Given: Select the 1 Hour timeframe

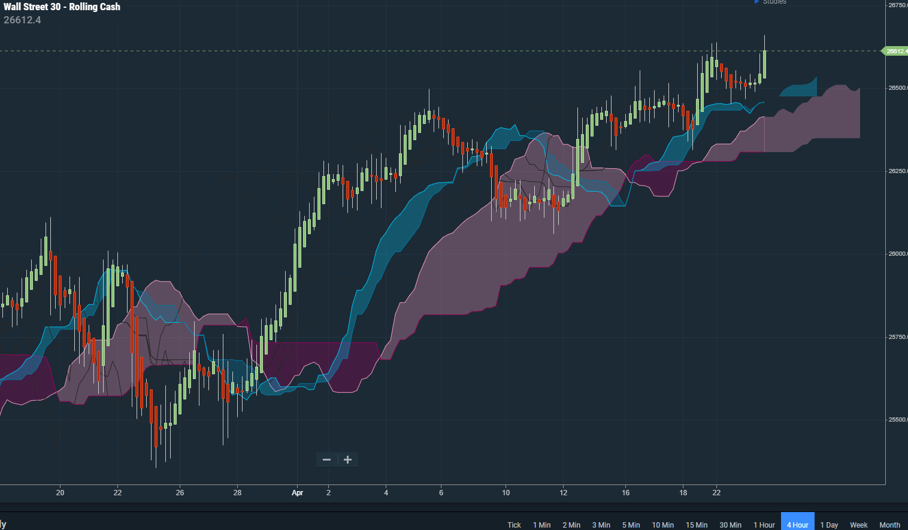Looking at the screenshot, I should (x=764, y=525).
